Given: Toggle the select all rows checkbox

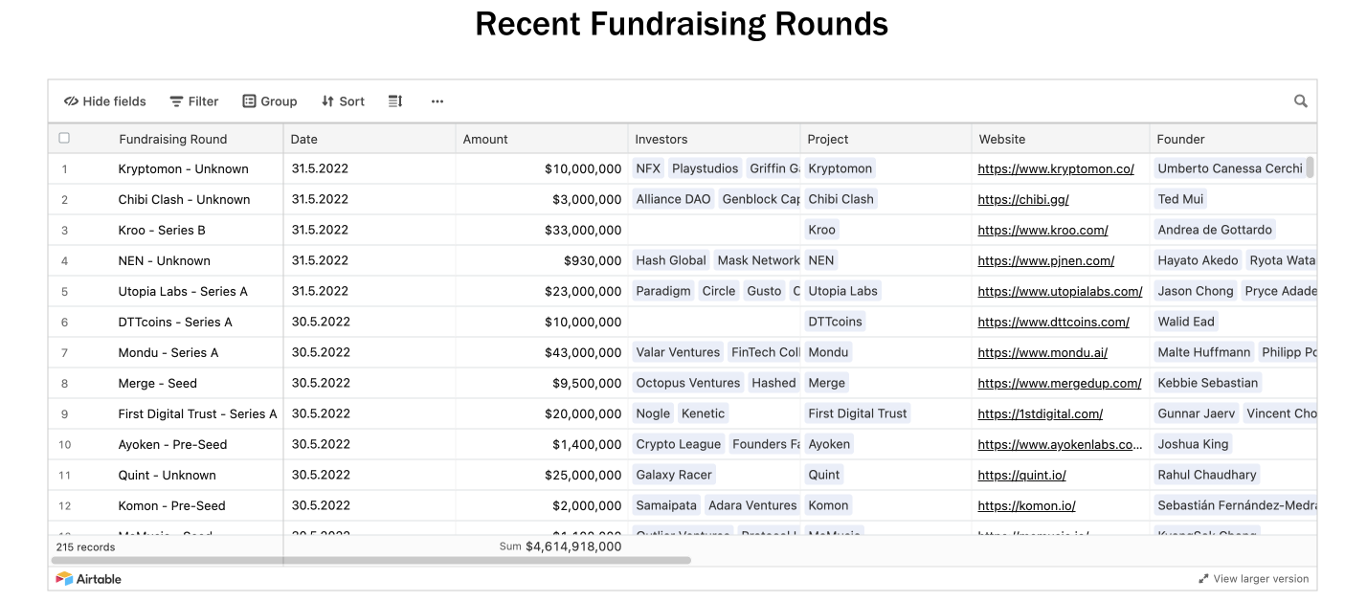Looking at the screenshot, I should click(x=64, y=138).
